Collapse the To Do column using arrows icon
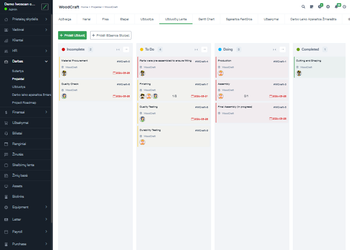The width and height of the screenshot is (350, 250). click(196, 50)
